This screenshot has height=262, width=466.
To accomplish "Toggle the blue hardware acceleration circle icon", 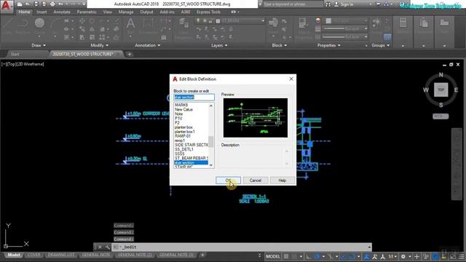I will 435,256.
